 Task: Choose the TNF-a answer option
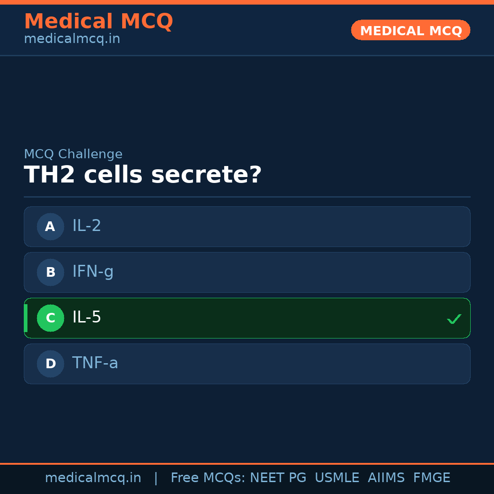[247, 364]
